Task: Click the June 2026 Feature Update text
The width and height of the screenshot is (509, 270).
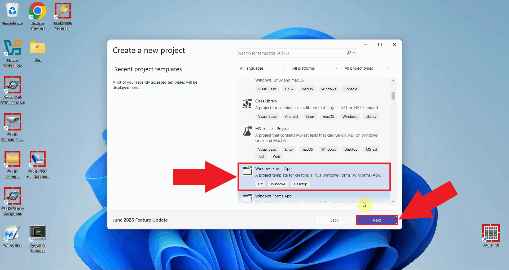Action: pyautogui.click(x=140, y=220)
